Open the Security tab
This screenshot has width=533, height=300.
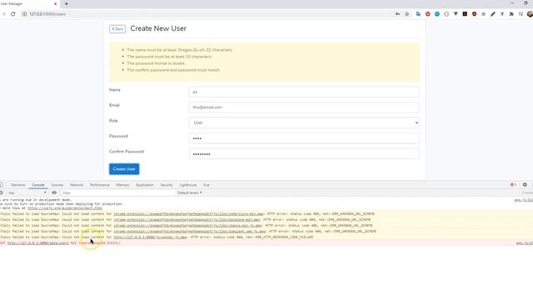coord(167,185)
